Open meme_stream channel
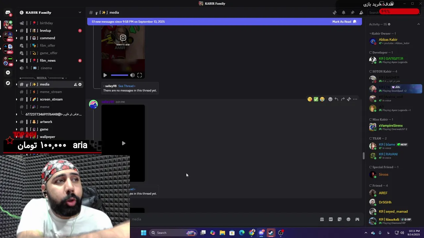Screen dimensions: 424x238 50,92
